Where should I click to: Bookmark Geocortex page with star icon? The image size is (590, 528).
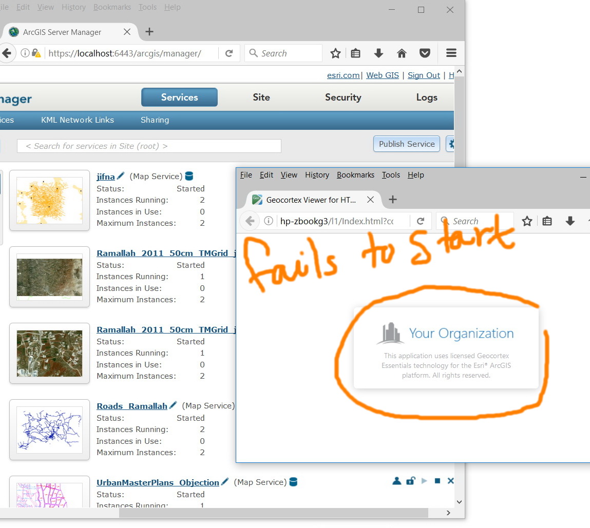(527, 221)
